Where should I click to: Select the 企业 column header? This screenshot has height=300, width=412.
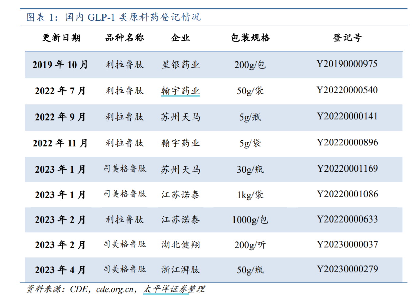[x=180, y=38]
